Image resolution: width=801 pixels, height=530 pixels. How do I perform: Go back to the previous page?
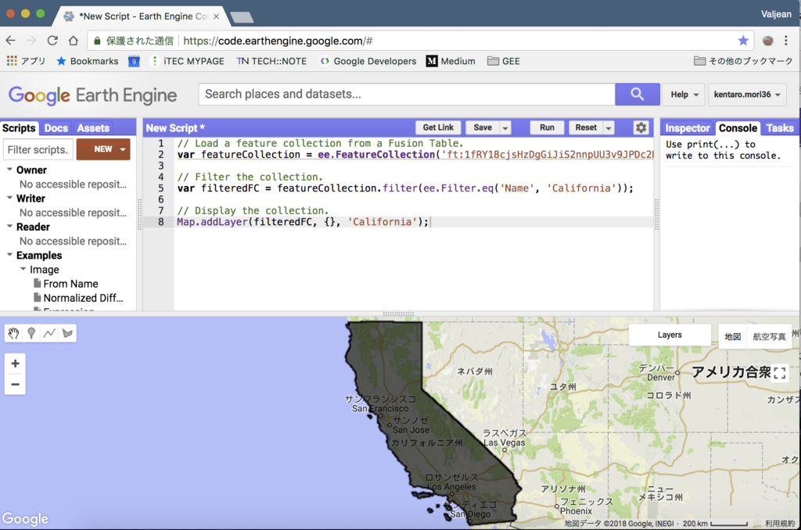coord(11,41)
